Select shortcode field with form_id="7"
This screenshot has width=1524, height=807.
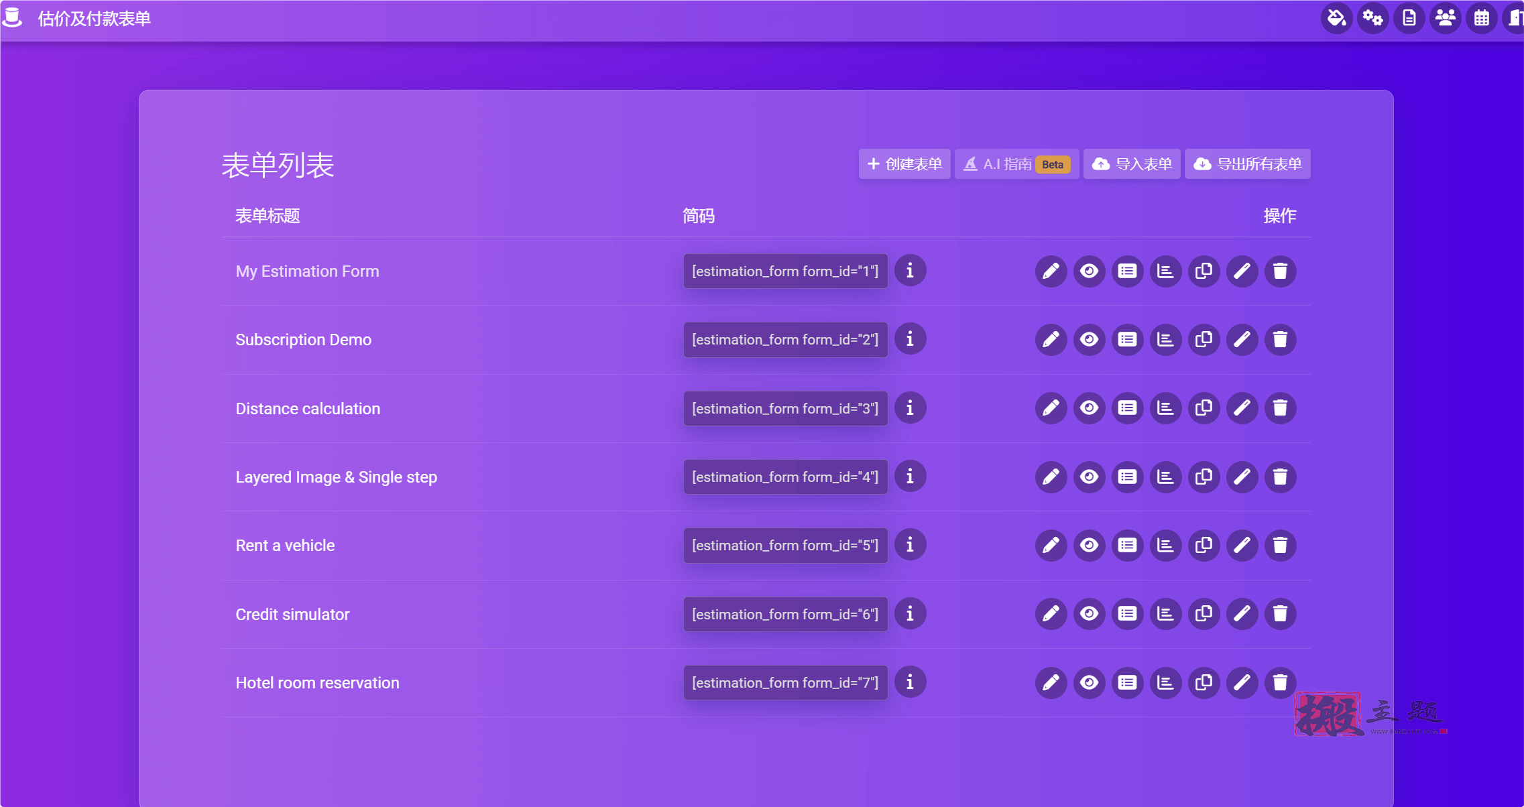tap(785, 683)
